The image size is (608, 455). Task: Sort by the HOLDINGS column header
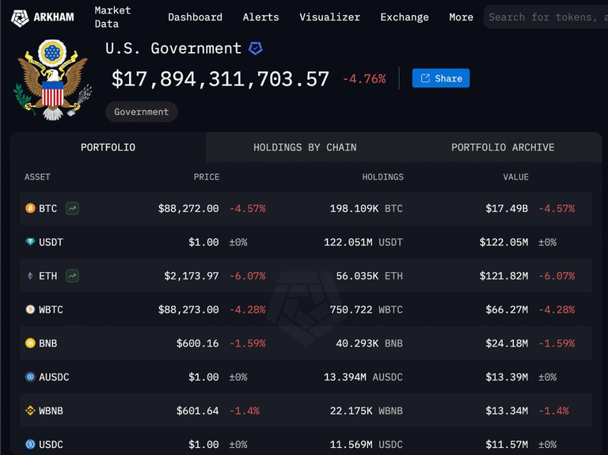pyautogui.click(x=382, y=177)
